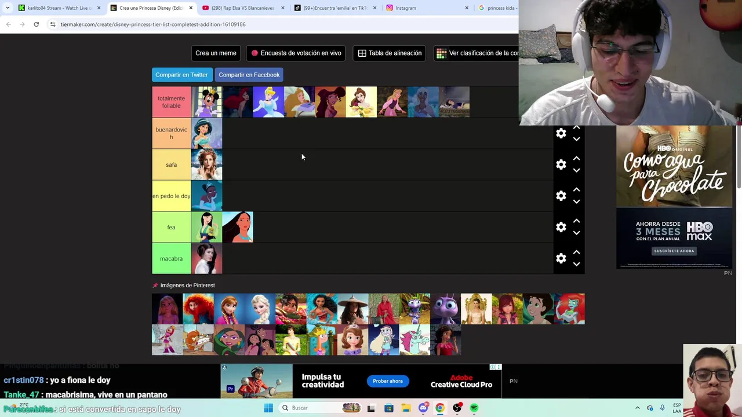Screen dimensions: 742x417
Task: Pick Raya with hat image from pool
Action: [352, 309]
